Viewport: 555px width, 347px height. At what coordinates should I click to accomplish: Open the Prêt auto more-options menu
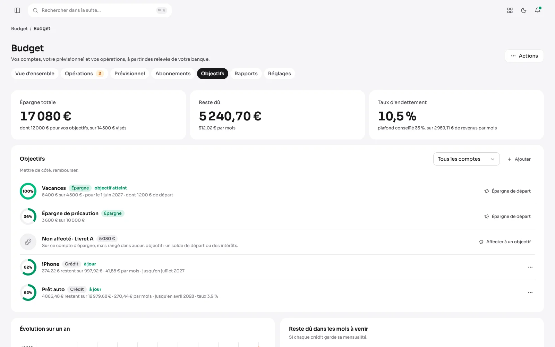pyautogui.click(x=530, y=293)
